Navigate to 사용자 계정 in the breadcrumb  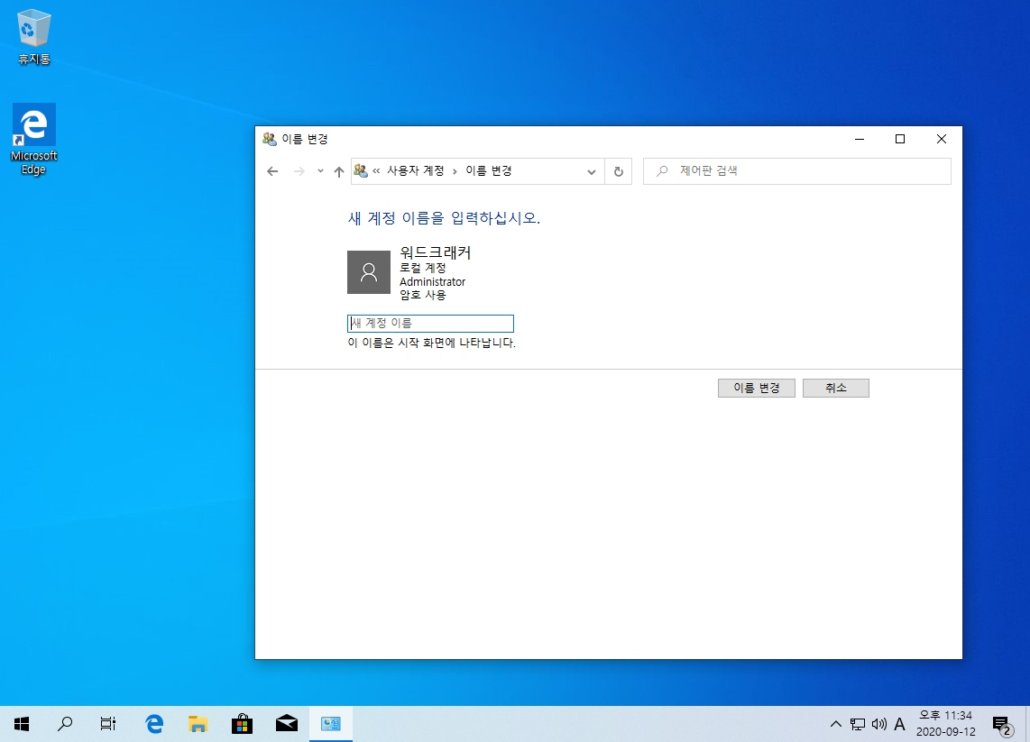(417, 170)
